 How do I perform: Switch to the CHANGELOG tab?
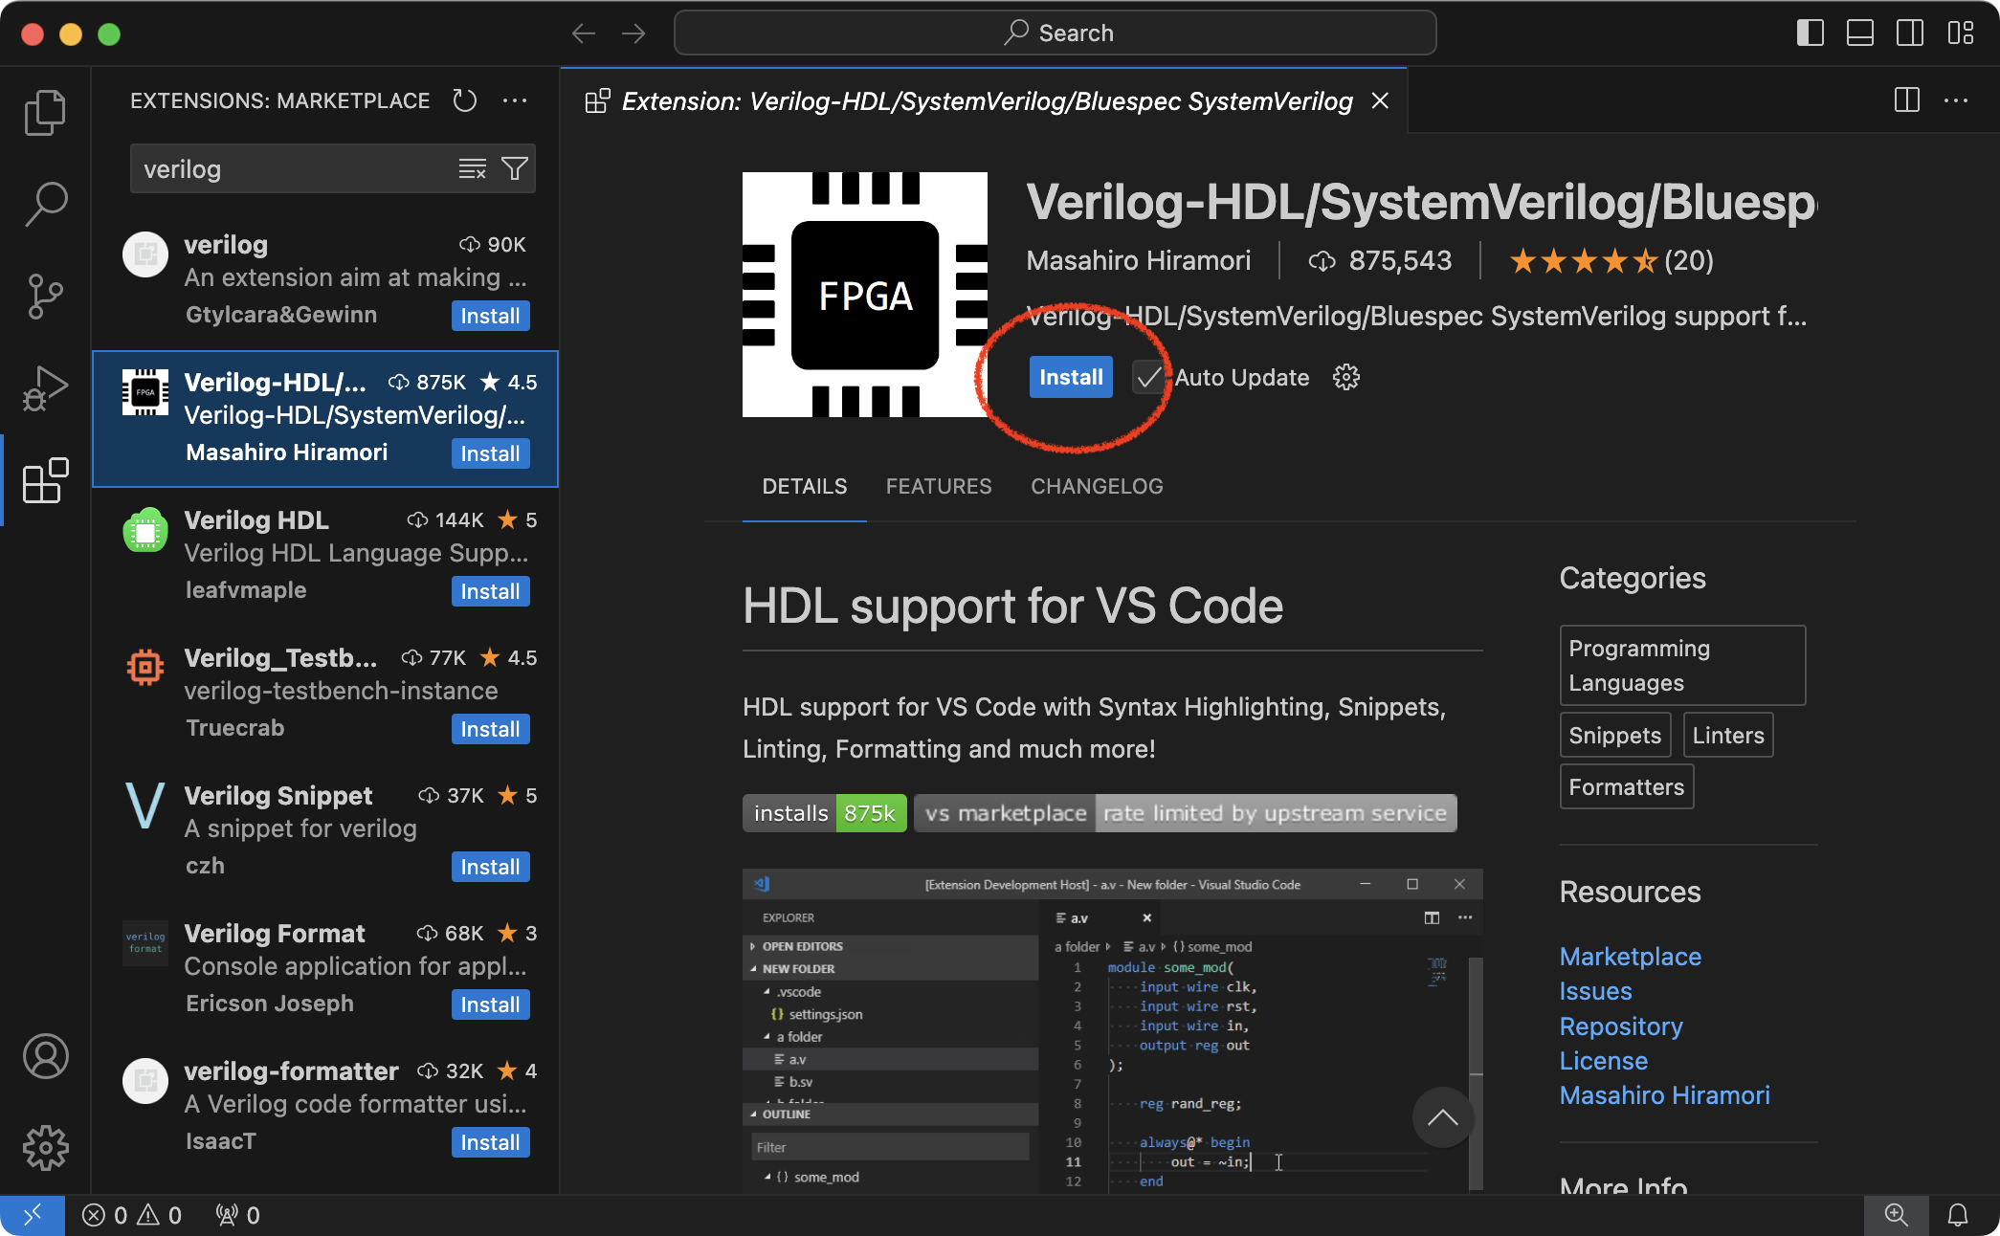[x=1097, y=486]
